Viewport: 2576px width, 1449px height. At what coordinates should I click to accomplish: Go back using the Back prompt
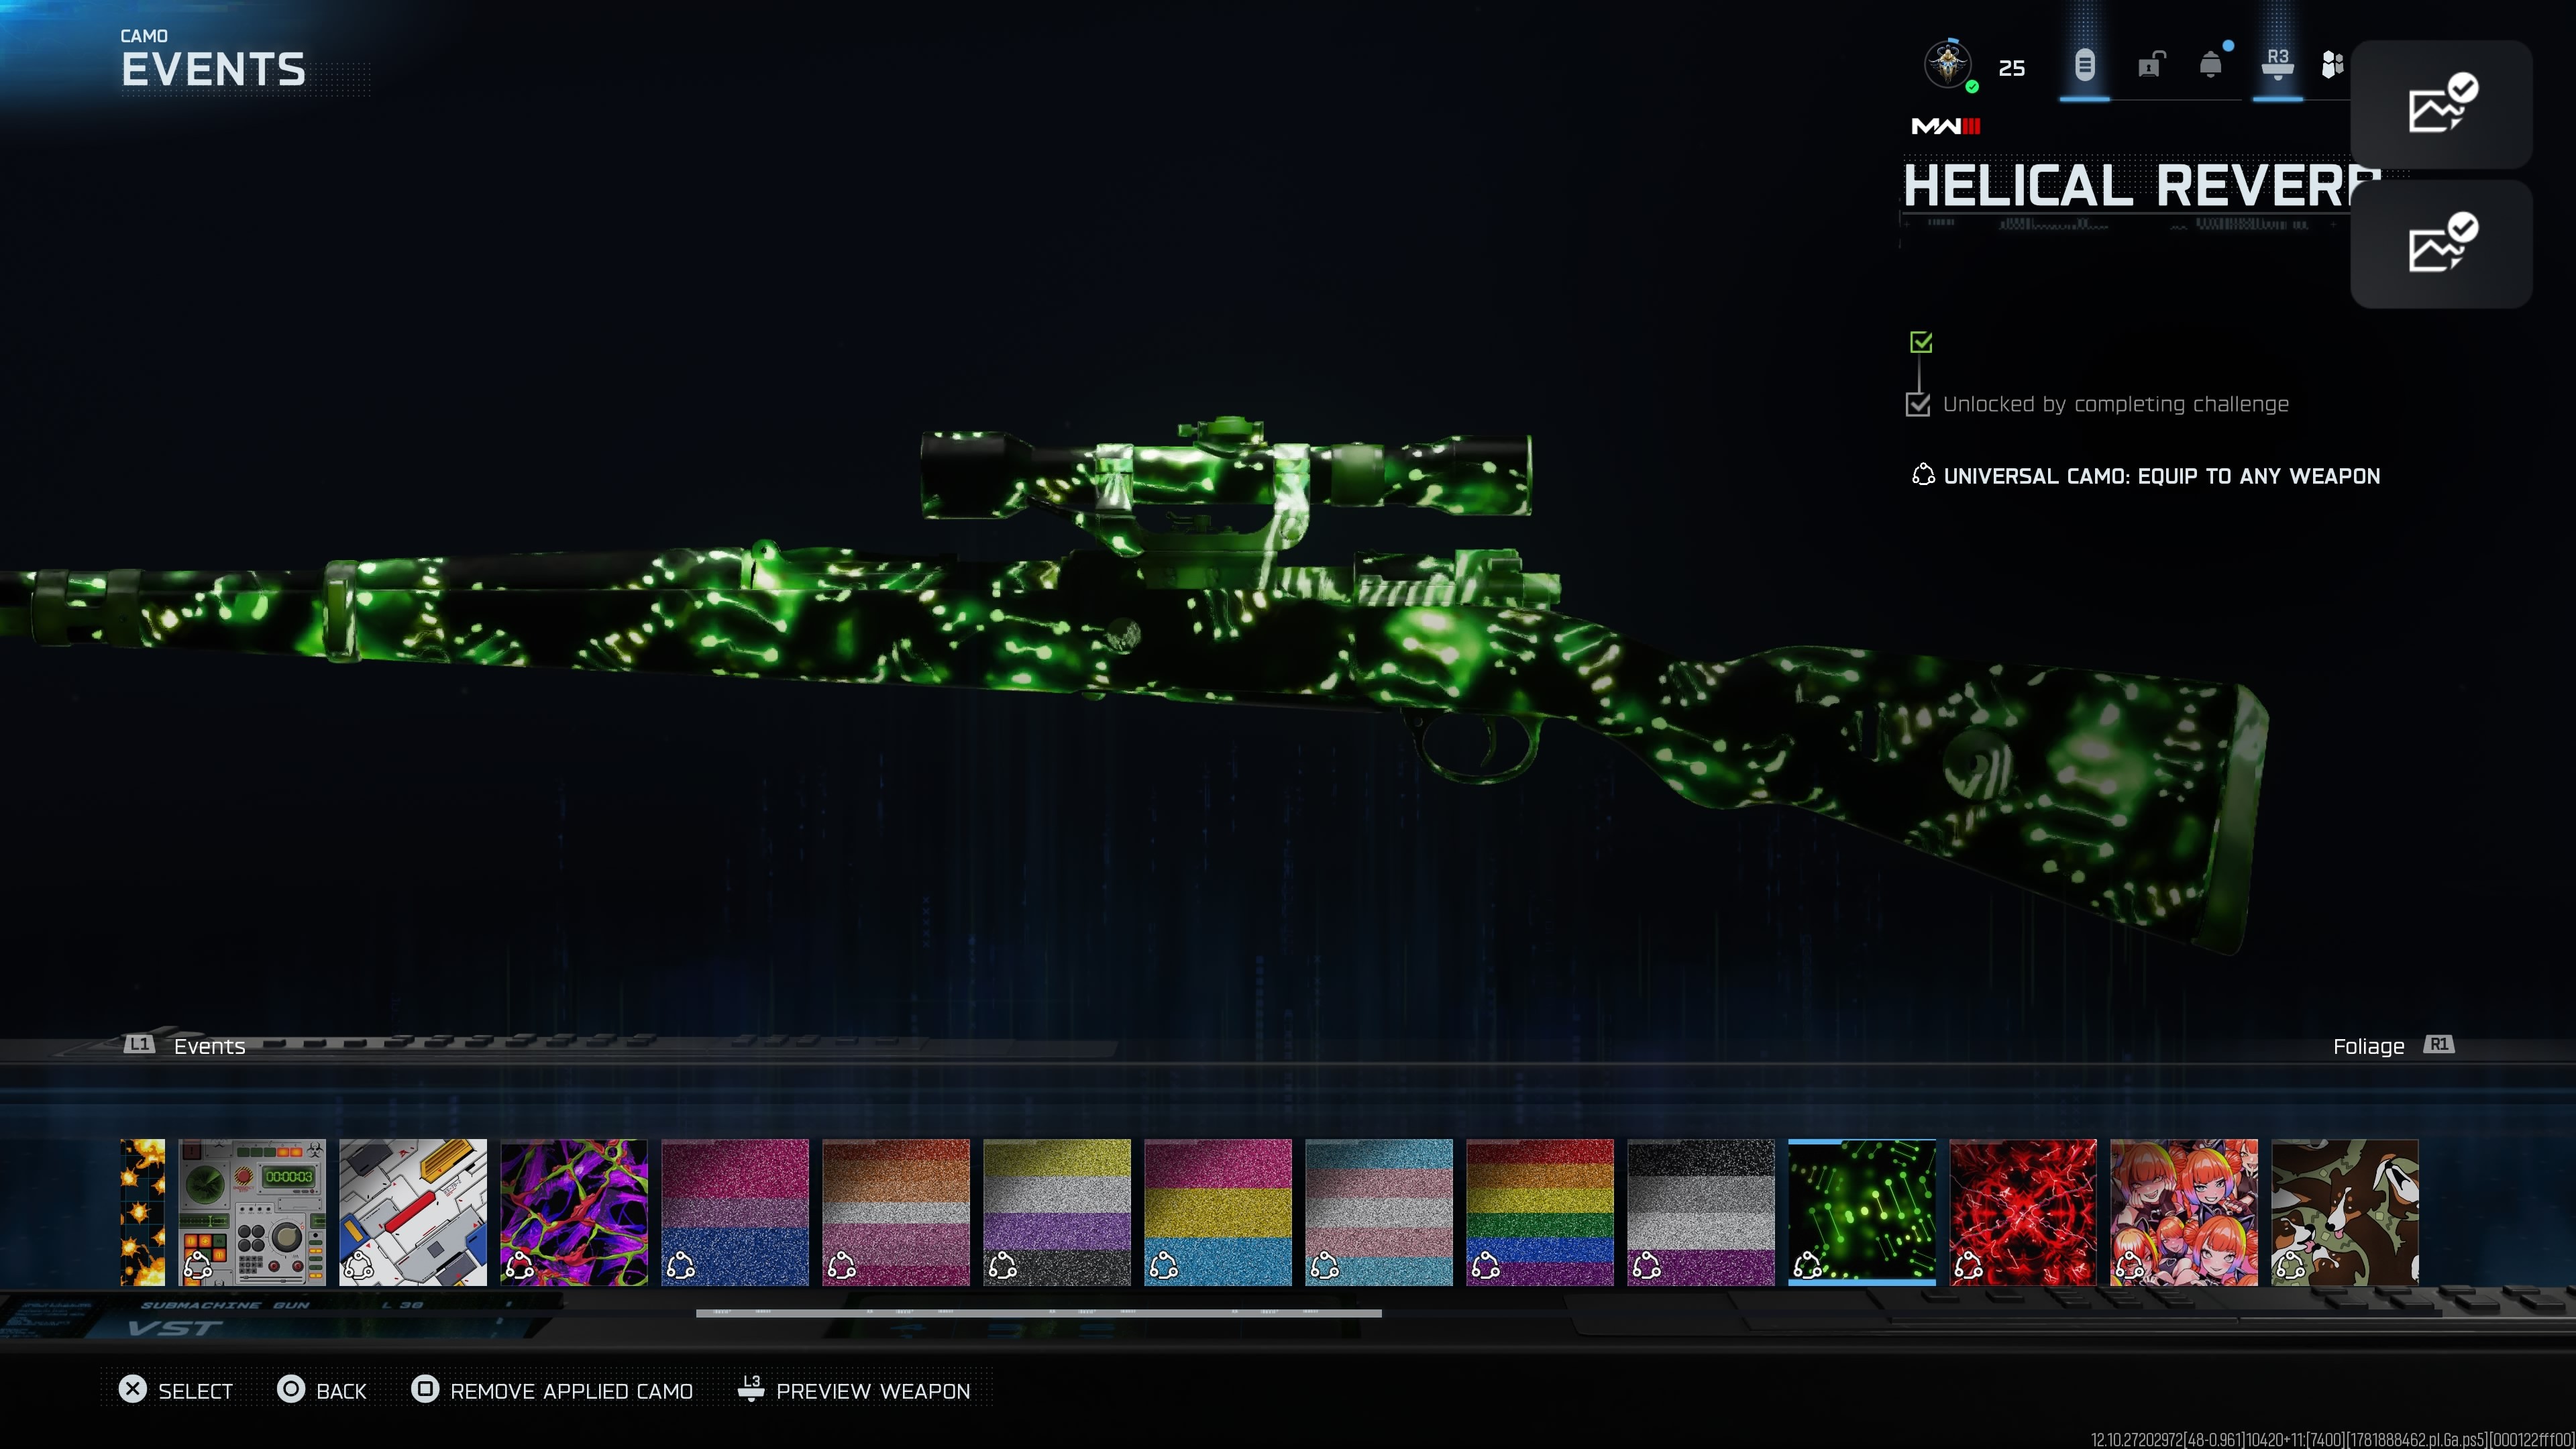click(x=322, y=1390)
